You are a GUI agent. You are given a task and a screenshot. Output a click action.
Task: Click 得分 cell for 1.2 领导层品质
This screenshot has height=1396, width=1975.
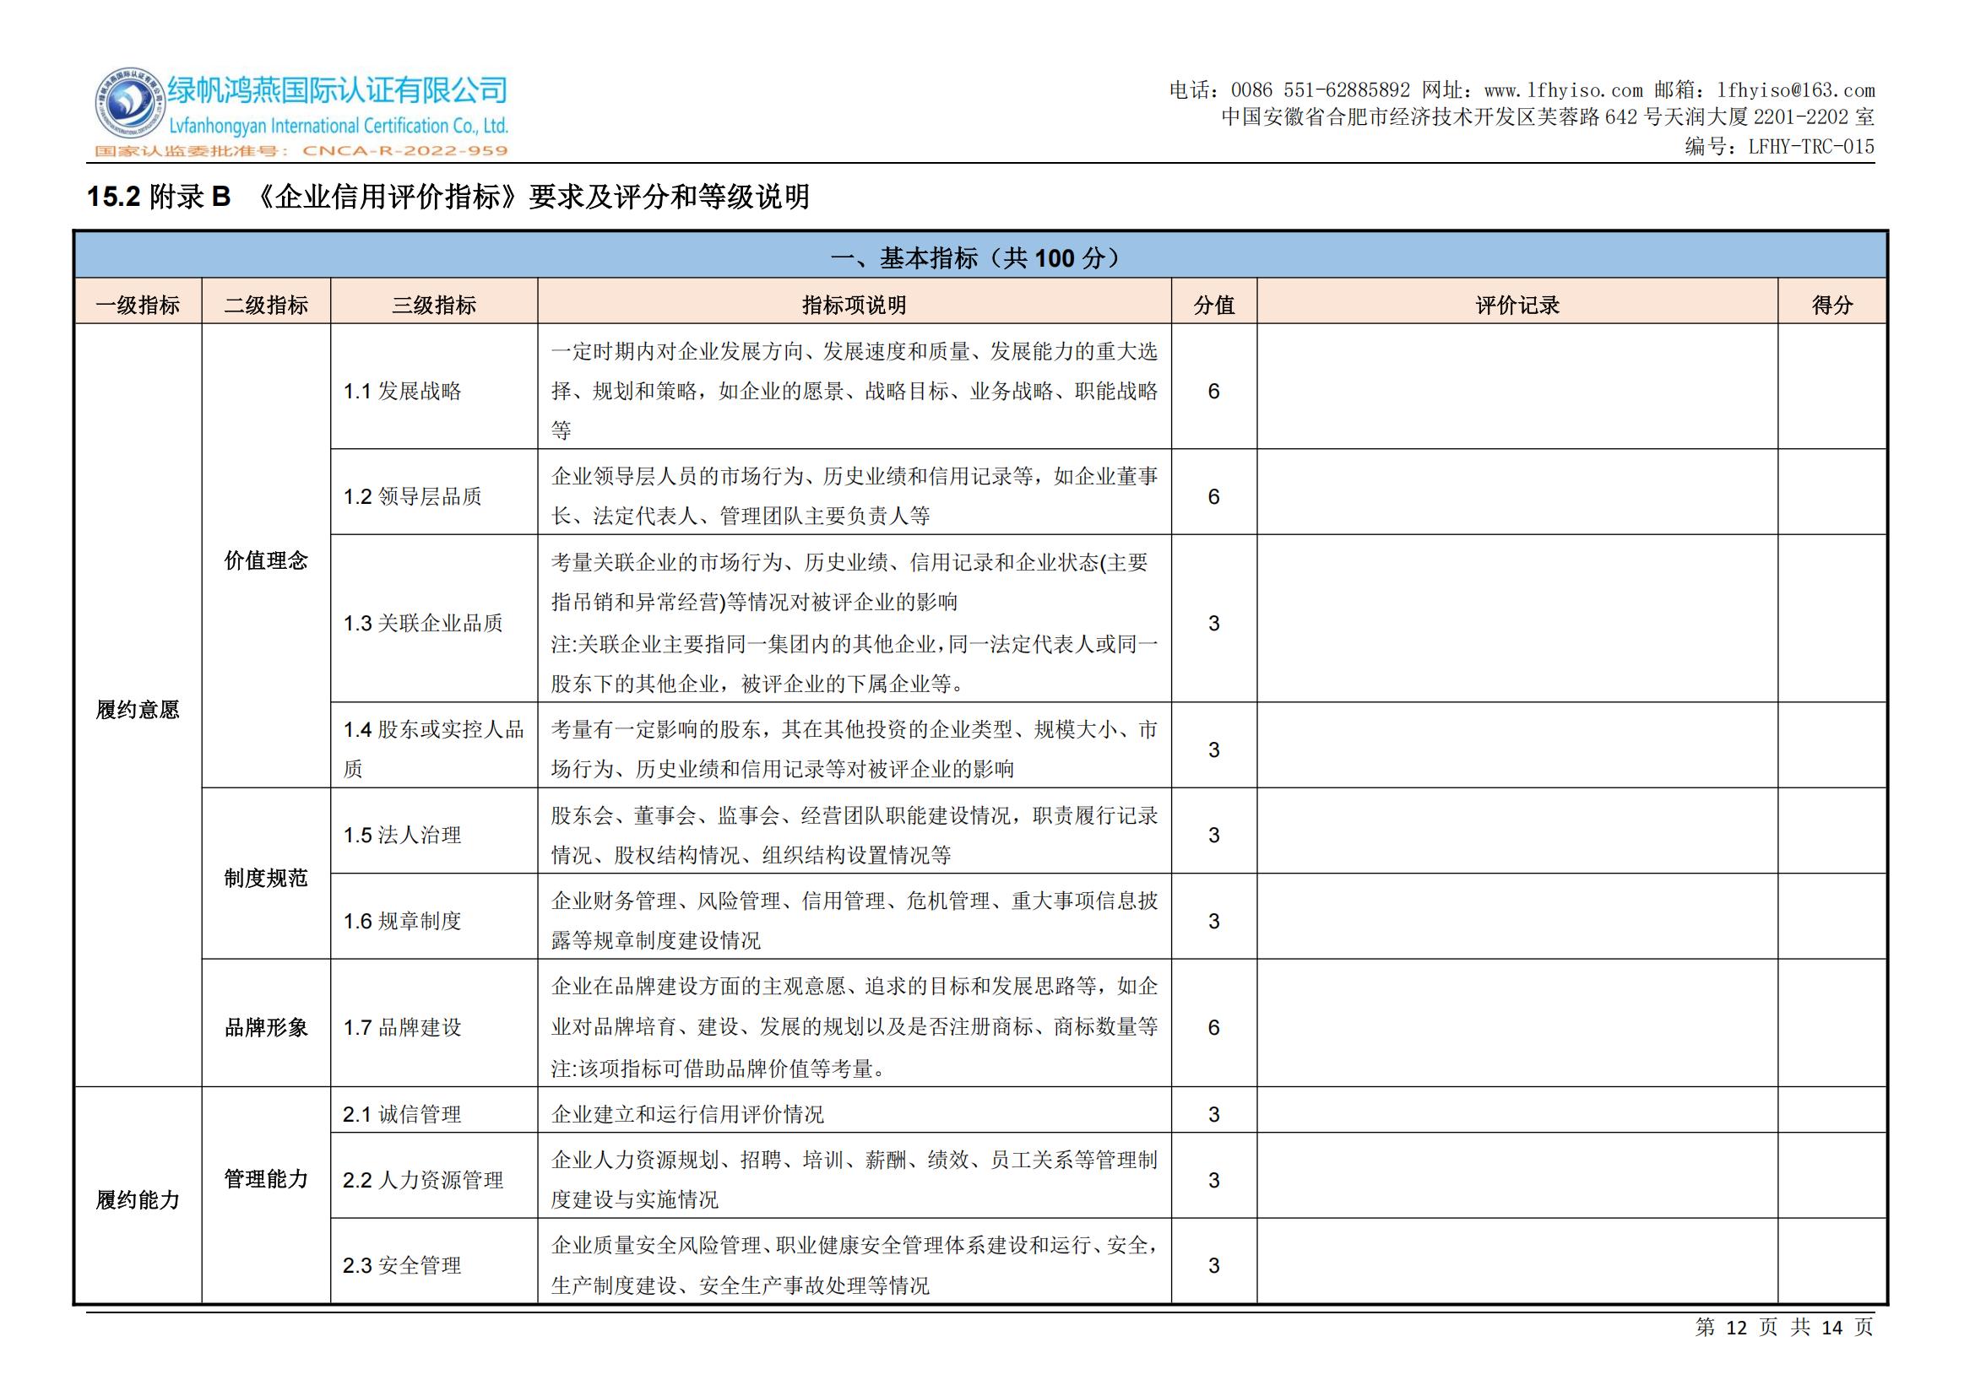tap(1832, 492)
